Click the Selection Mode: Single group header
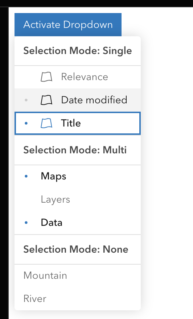Screen dimensions: 193x319 [x=78, y=51]
